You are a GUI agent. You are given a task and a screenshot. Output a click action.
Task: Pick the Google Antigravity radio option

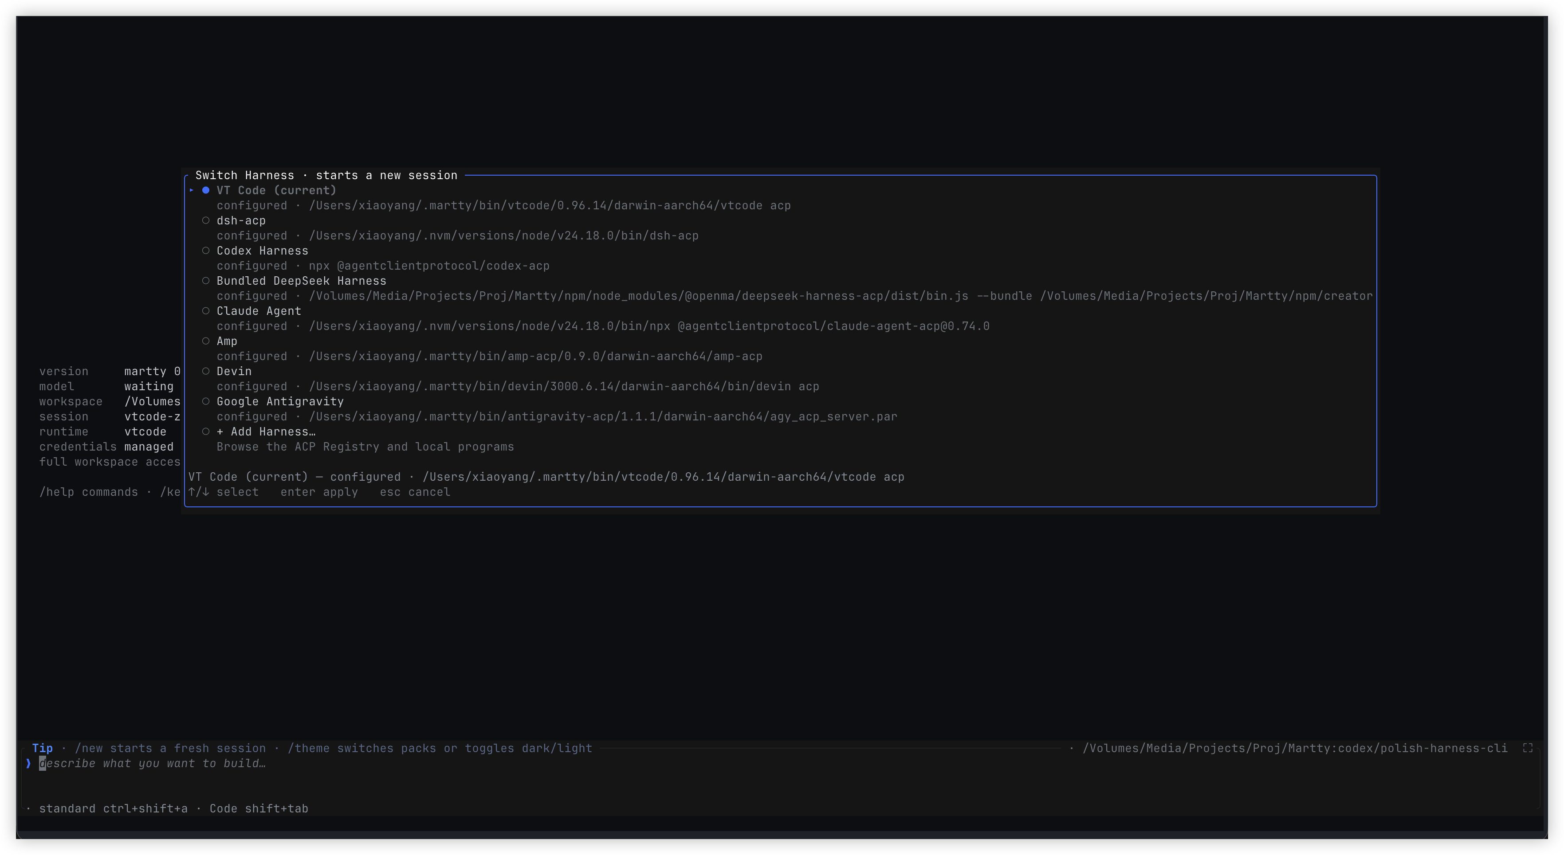(x=206, y=401)
